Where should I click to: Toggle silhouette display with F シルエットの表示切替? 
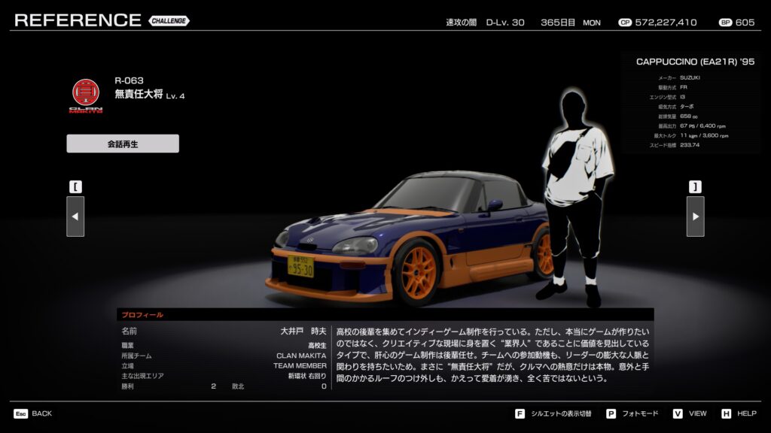[553, 413]
